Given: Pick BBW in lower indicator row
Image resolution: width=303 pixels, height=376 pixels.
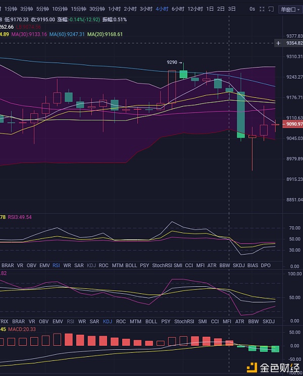Looking at the screenshot, I should 254,322.
